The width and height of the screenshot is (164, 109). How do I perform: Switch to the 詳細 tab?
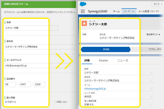click(87, 60)
